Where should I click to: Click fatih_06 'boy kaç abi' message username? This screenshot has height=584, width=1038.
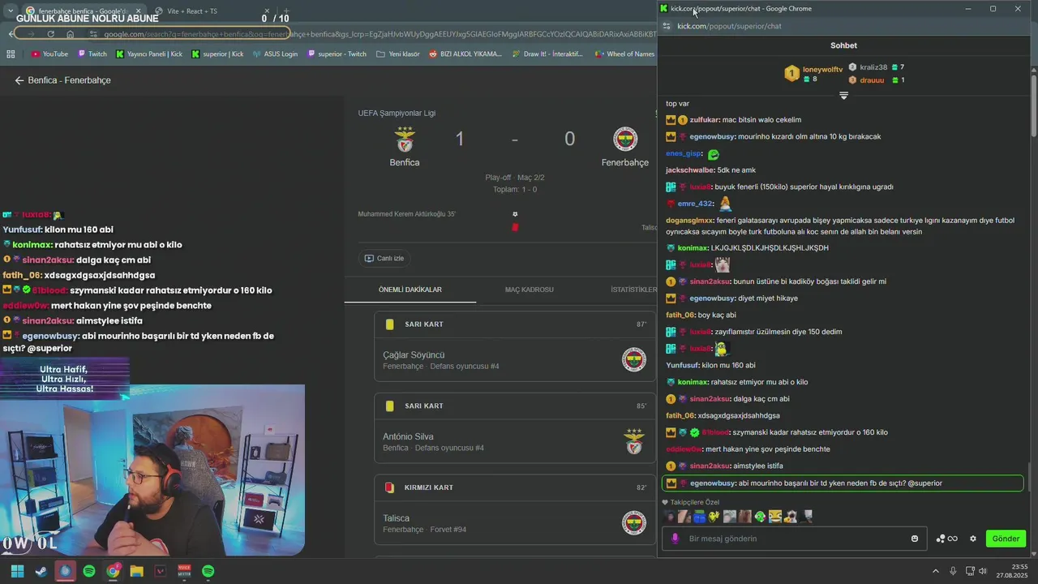pos(680,315)
